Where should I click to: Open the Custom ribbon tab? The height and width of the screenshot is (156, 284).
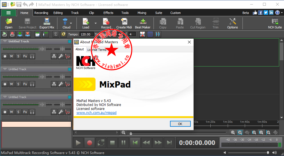(x=175, y=13)
